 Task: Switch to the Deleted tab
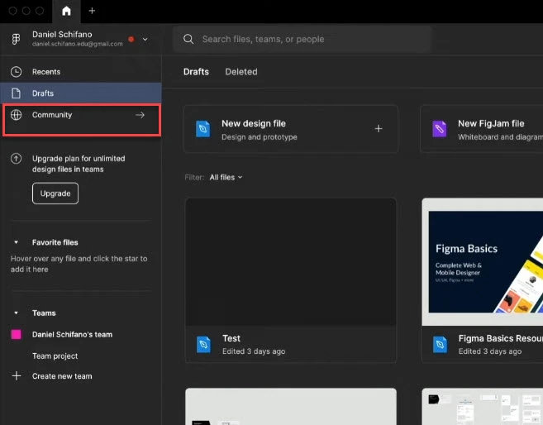point(241,72)
